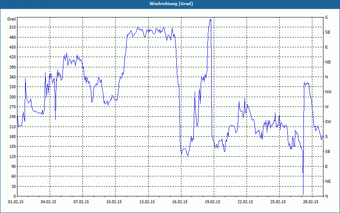Click the W compass label beside 270

(327, 107)
